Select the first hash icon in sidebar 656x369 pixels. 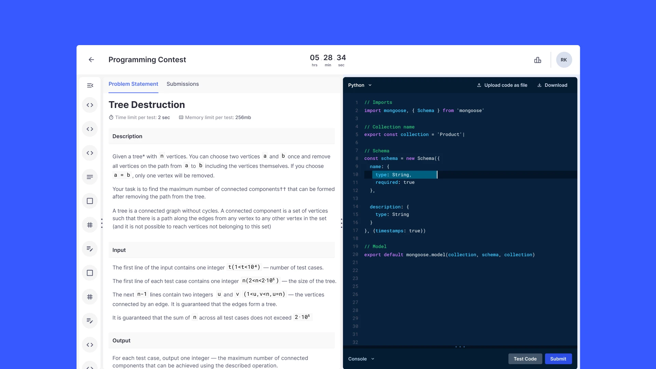pyautogui.click(x=90, y=225)
